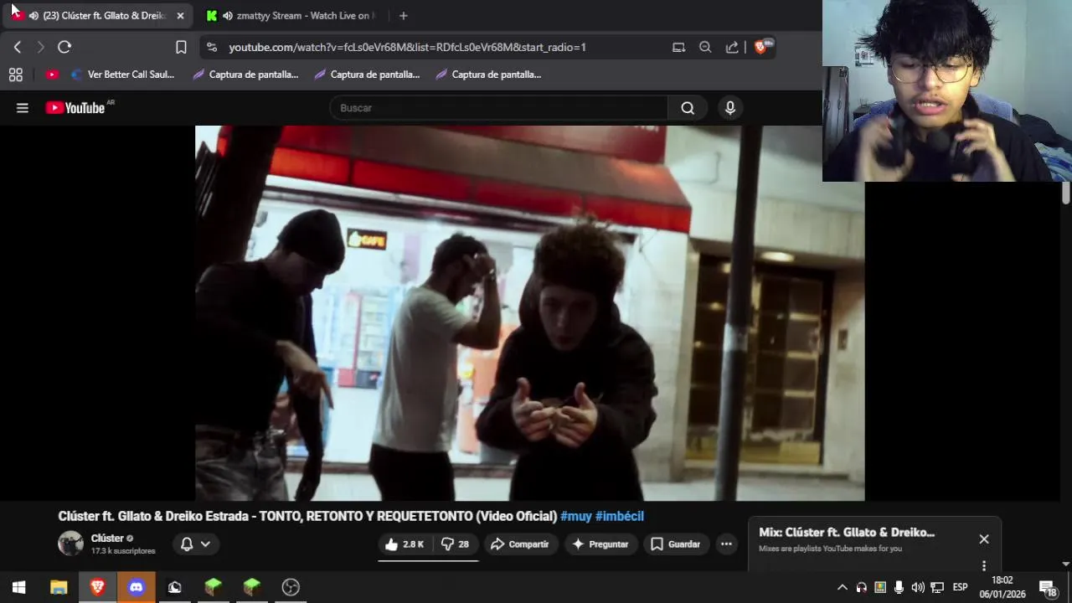Viewport: 1072px width, 603px height.
Task: Focus the Buscar search field
Action: (499, 108)
